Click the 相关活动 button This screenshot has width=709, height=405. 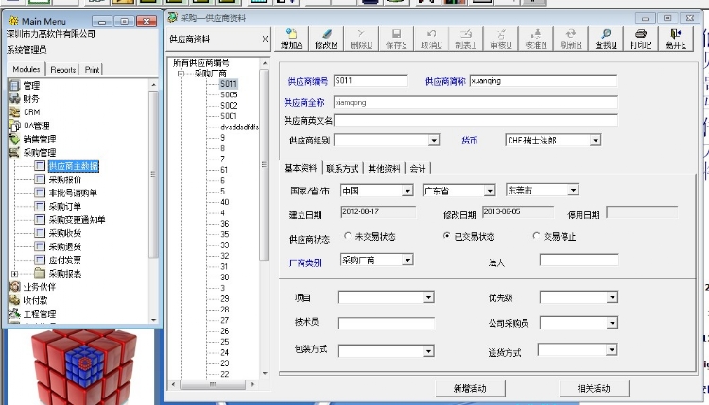(x=594, y=388)
